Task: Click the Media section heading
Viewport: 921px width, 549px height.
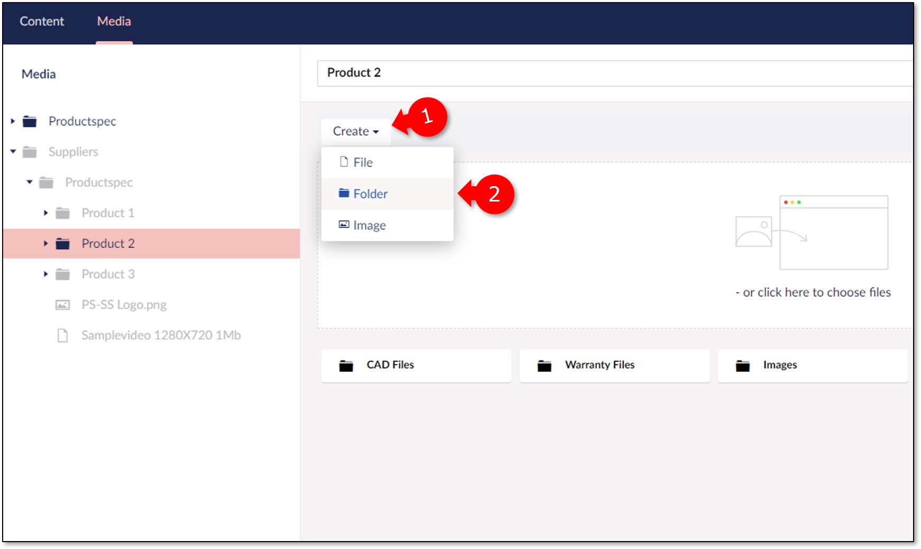Action: point(39,74)
